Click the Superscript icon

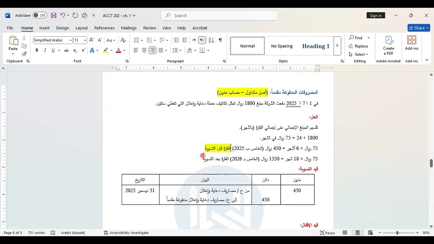(x=83, y=50)
